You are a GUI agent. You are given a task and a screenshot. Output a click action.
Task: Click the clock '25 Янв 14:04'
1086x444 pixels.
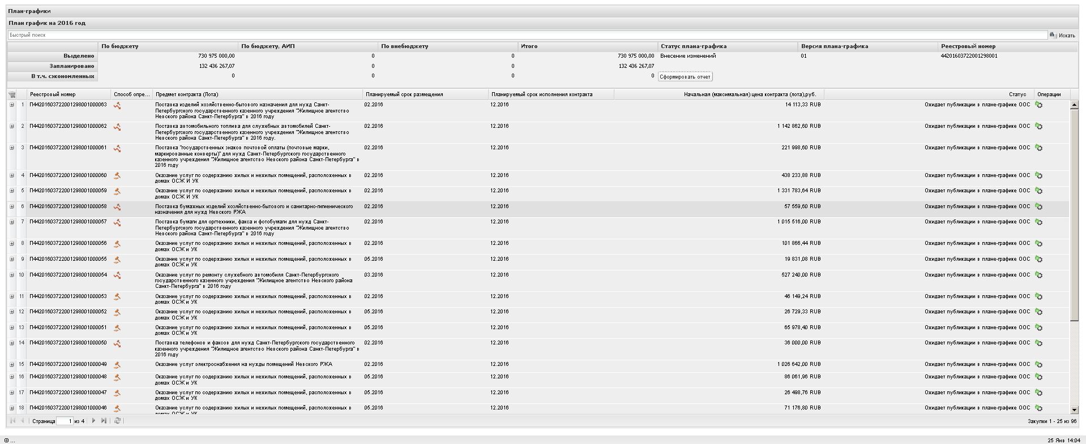1064,440
